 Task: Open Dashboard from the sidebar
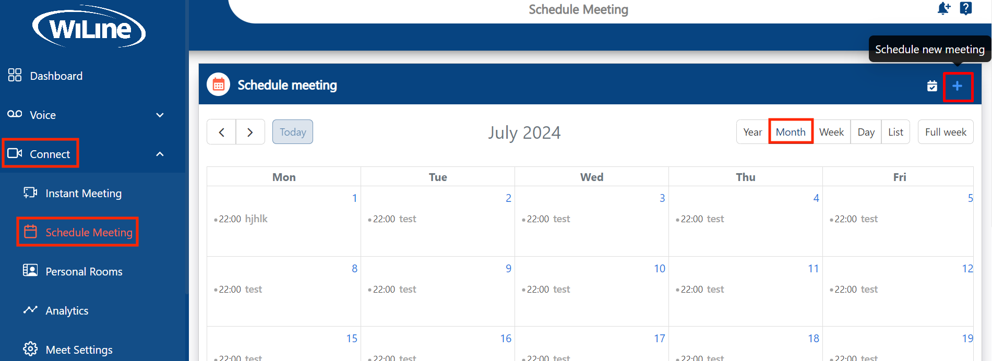[x=56, y=76]
